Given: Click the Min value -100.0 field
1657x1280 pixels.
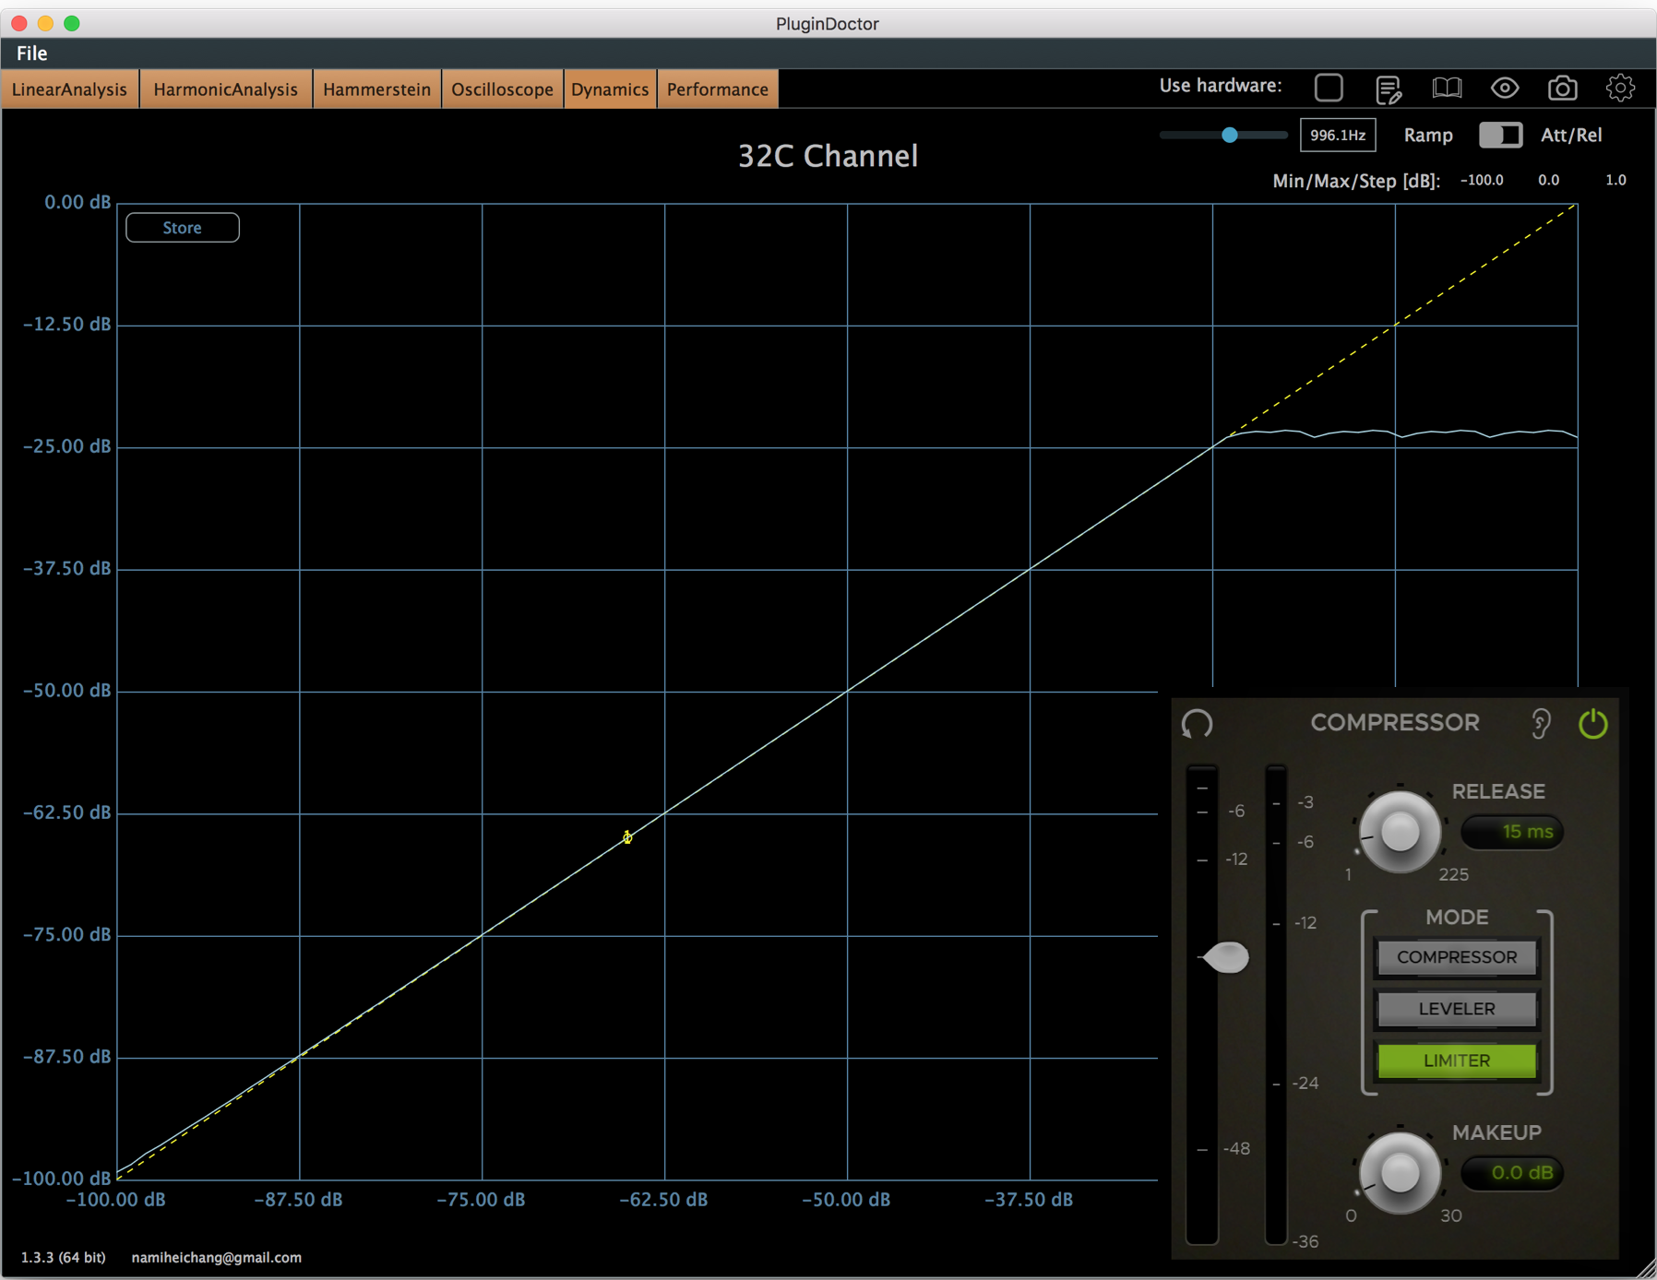Looking at the screenshot, I should (1482, 181).
